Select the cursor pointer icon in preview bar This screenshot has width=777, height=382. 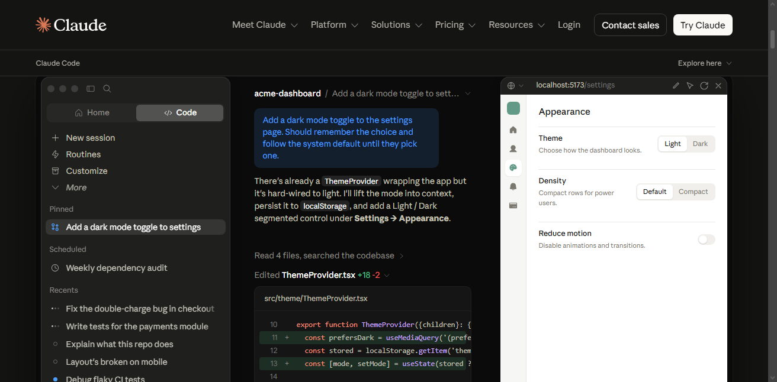click(690, 86)
